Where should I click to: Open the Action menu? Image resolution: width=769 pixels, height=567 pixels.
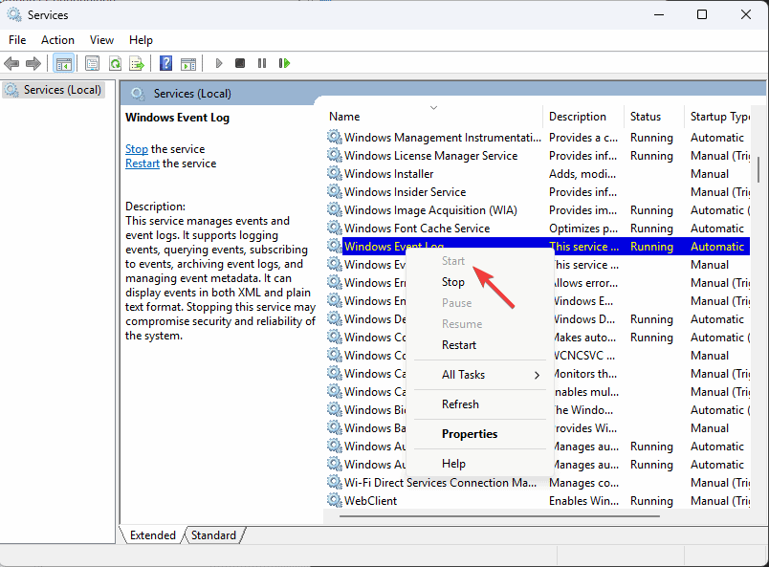pyautogui.click(x=58, y=40)
